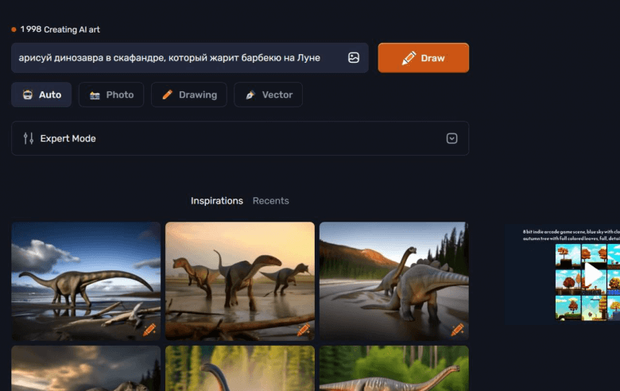The width and height of the screenshot is (620, 391).
Task: Click the image upload icon in prompt field
Action: [x=354, y=58]
